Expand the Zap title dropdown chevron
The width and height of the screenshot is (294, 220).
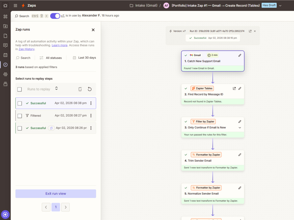tap(280, 6)
